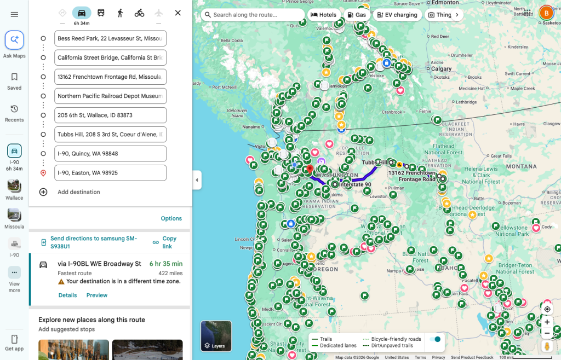Viewport: 561px width, 360px height.
Task: Collapse the side panel arrow
Action: (197, 180)
